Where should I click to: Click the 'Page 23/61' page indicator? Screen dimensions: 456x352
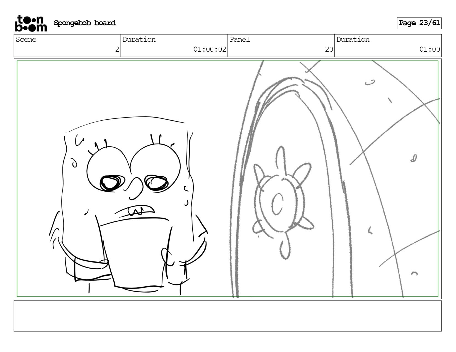click(x=419, y=23)
